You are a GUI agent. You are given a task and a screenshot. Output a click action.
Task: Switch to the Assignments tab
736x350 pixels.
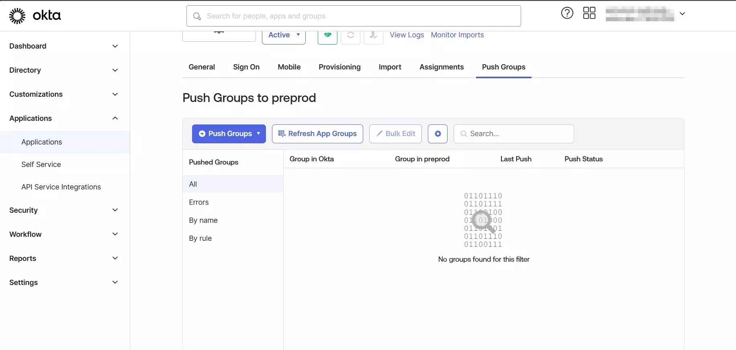coord(442,67)
